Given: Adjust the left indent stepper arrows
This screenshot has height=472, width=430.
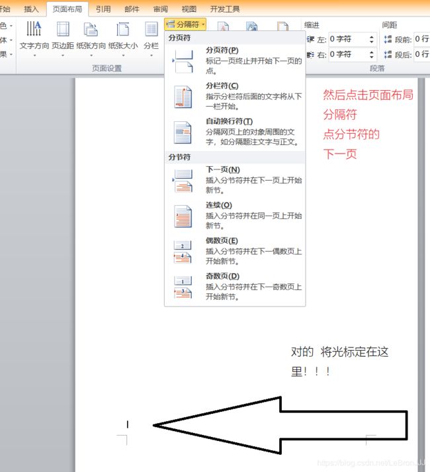Looking at the screenshot, I should (372, 39).
